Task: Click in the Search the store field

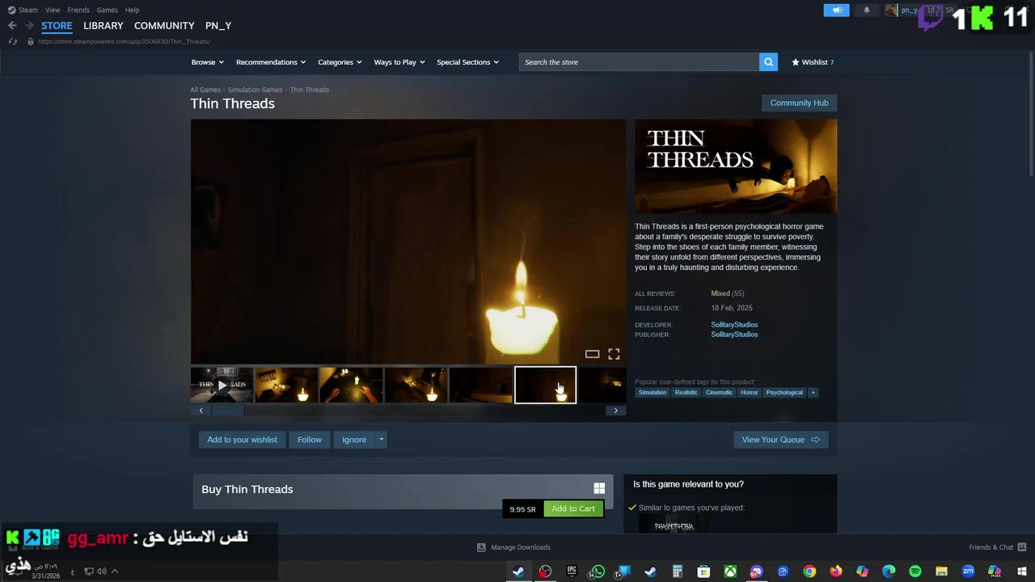Action: pyautogui.click(x=639, y=62)
